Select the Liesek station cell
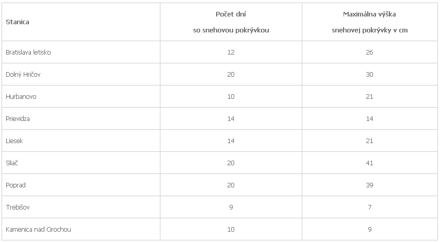Viewport: 440px width, 243px height. click(14, 141)
